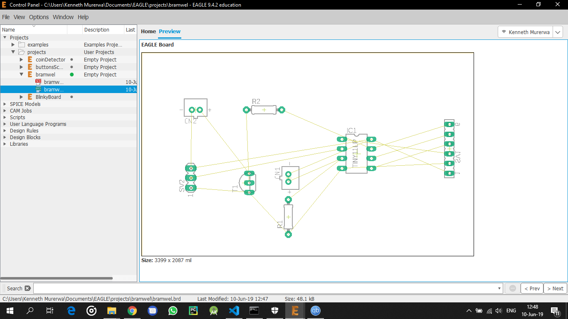
Task: Click the tree panel horizontal scrollbar
Action: click(x=57, y=278)
